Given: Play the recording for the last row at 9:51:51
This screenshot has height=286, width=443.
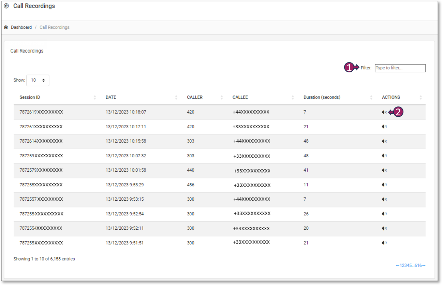Looking at the screenshot, I should click(x=384, y=243).
